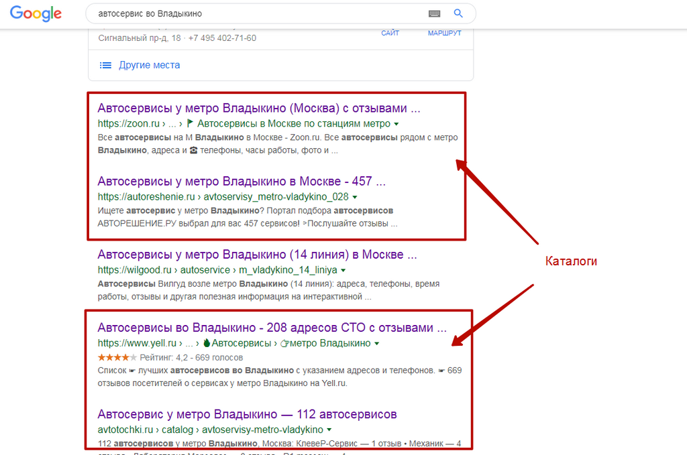Image resolution: width=687 pixels, height=455 pixels.
Task: Expand dropdown arrow after yell.ru breadcrumb
Action: point(376,344)
